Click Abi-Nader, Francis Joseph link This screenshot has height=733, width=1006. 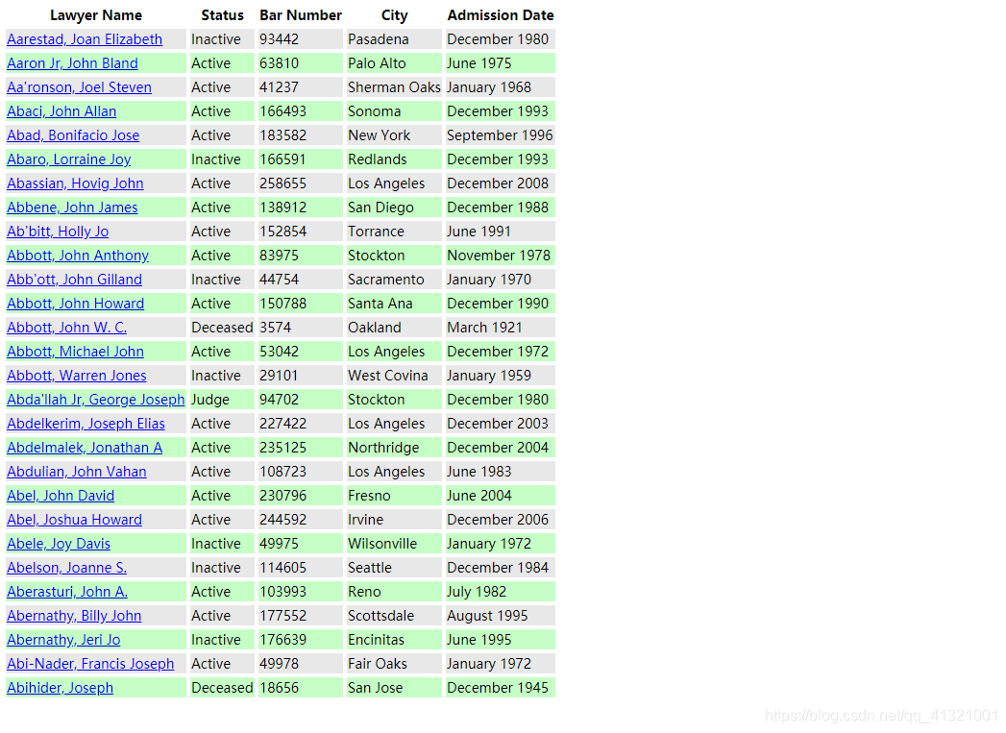90,664
